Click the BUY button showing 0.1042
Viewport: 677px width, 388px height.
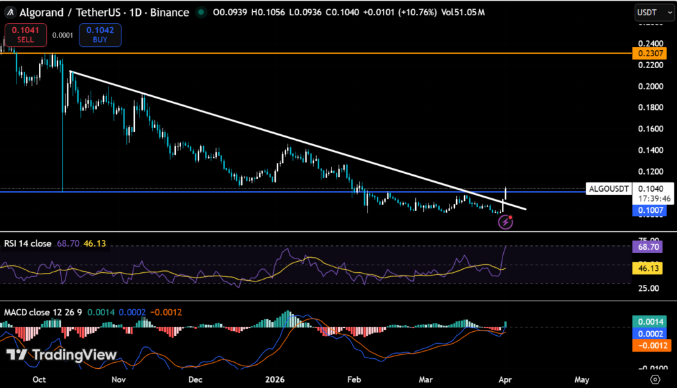click(x=99, y=34)
